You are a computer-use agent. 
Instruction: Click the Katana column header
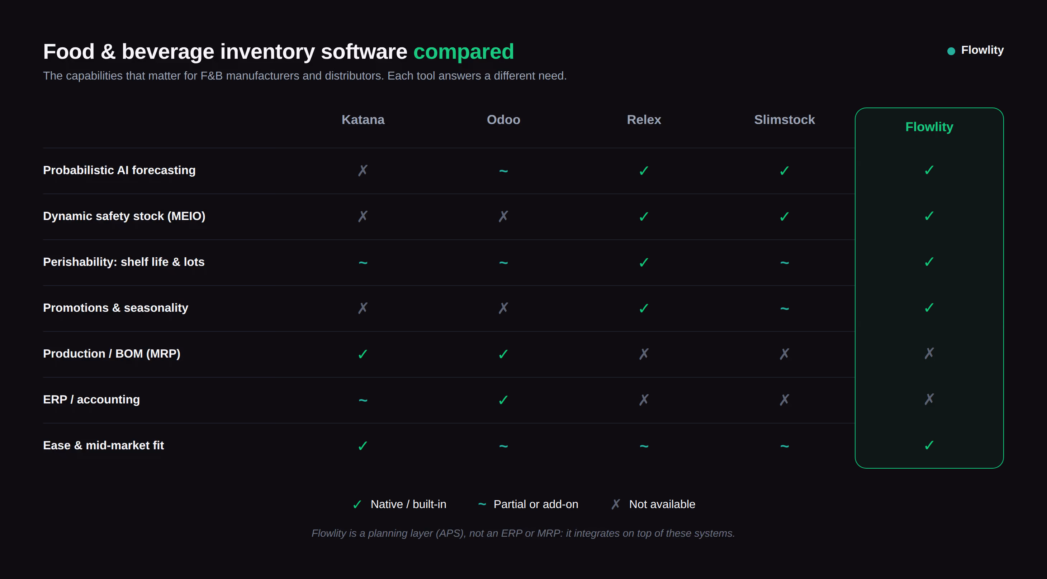click(363, 119)
